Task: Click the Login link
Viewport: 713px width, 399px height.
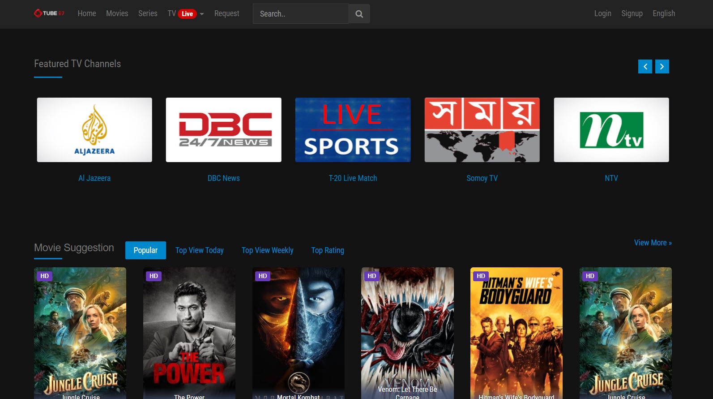Action: pos(602,13)
